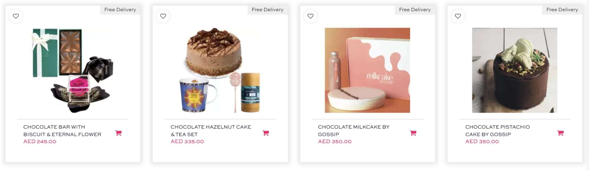Open the hazelnut cake and mug product image
Viewport: 589px width, 171px height.
pyautogui.click(x=220, y=70)
